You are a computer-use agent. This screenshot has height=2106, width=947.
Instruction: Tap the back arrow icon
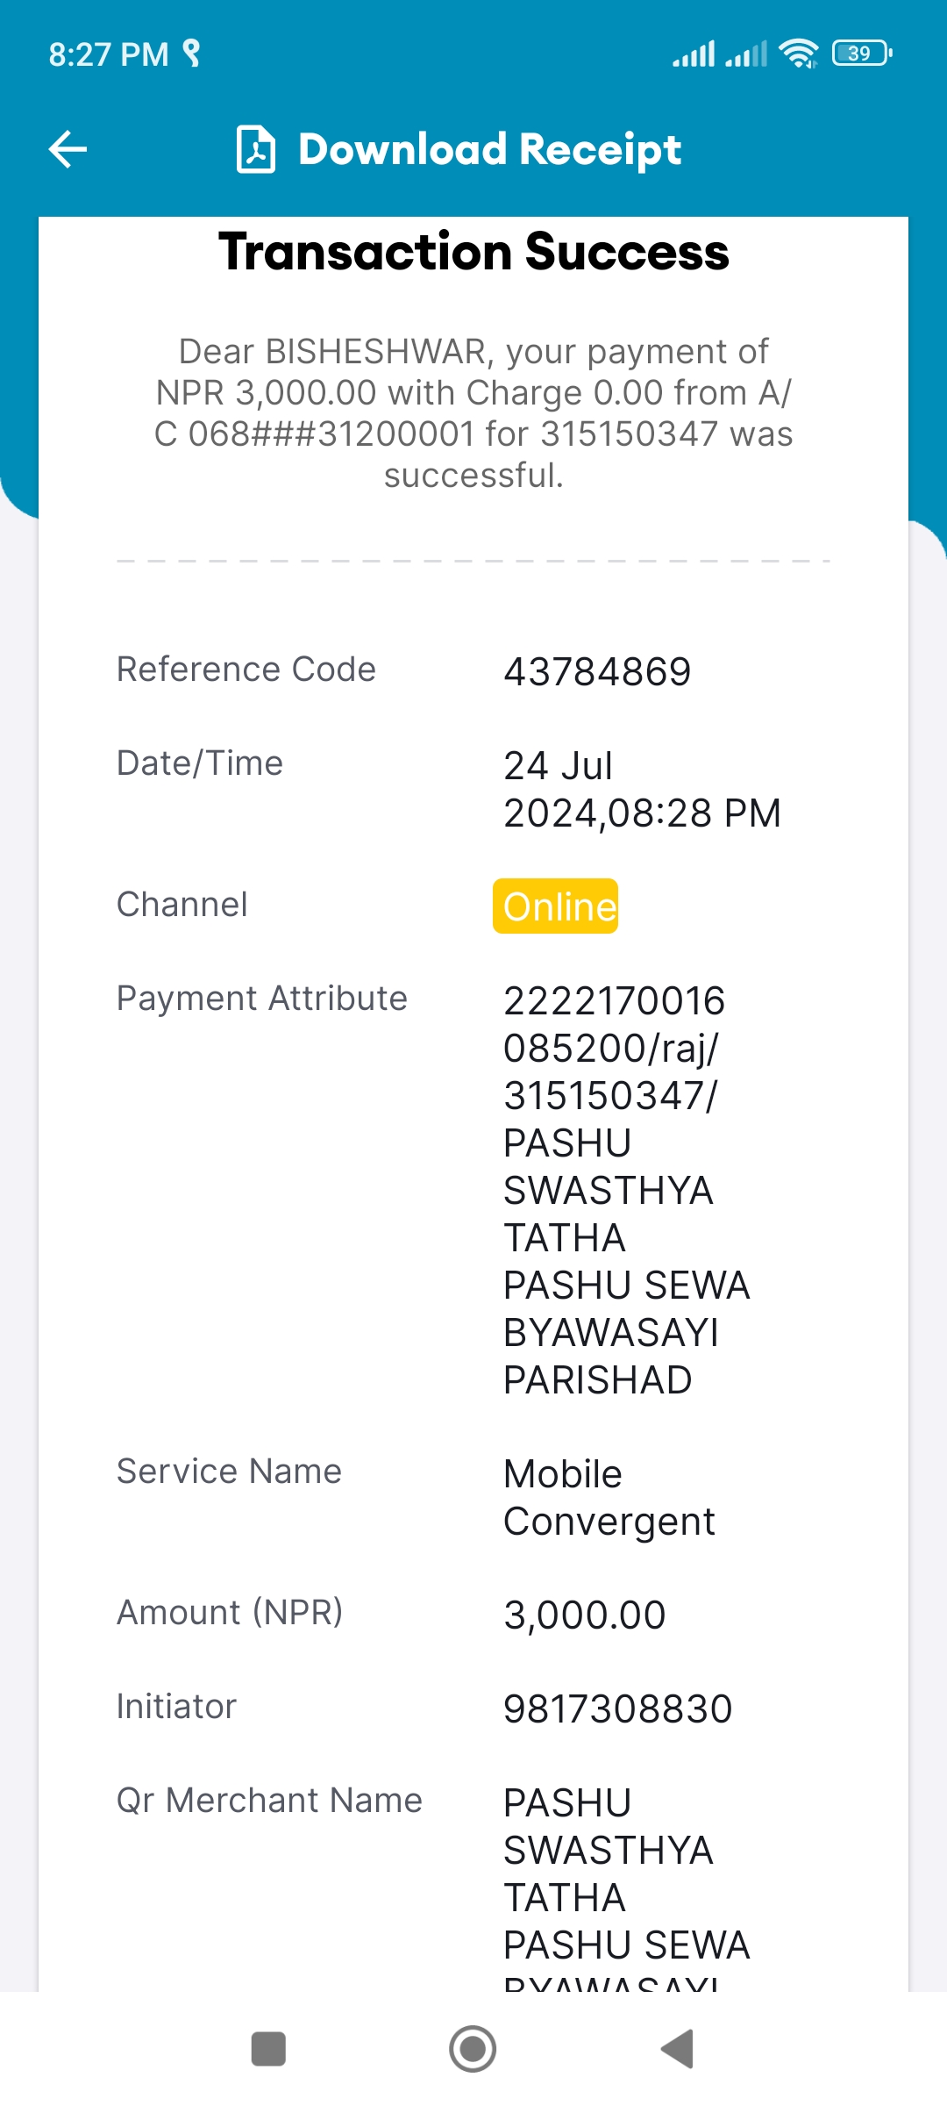[x=68, y=149]
